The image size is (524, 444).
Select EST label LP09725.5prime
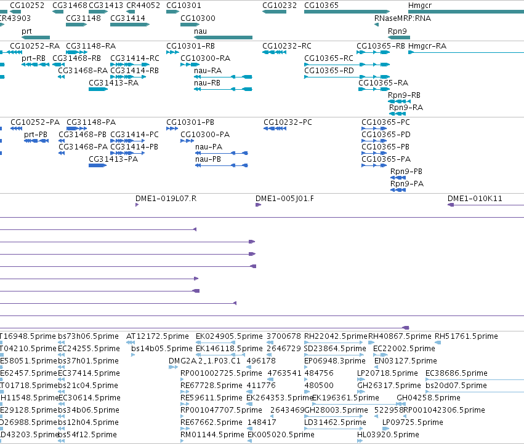(x=413, y=422)
